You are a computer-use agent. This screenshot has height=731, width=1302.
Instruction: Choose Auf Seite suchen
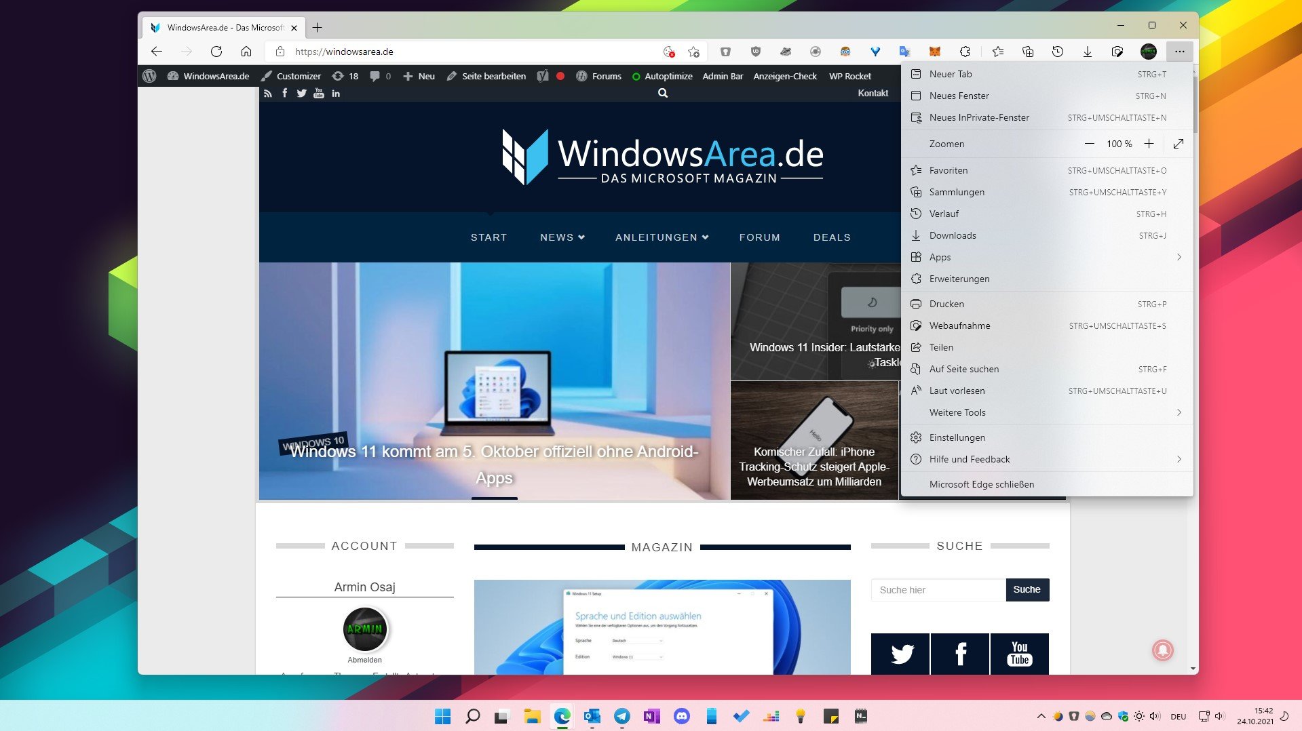pos(1048,369)
